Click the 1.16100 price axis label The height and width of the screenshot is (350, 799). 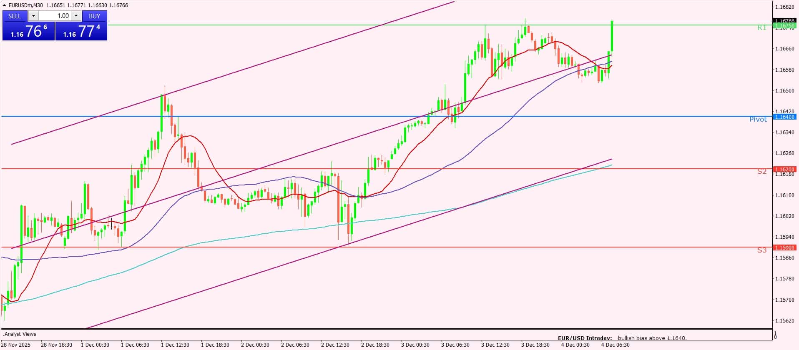coord(784,195)
